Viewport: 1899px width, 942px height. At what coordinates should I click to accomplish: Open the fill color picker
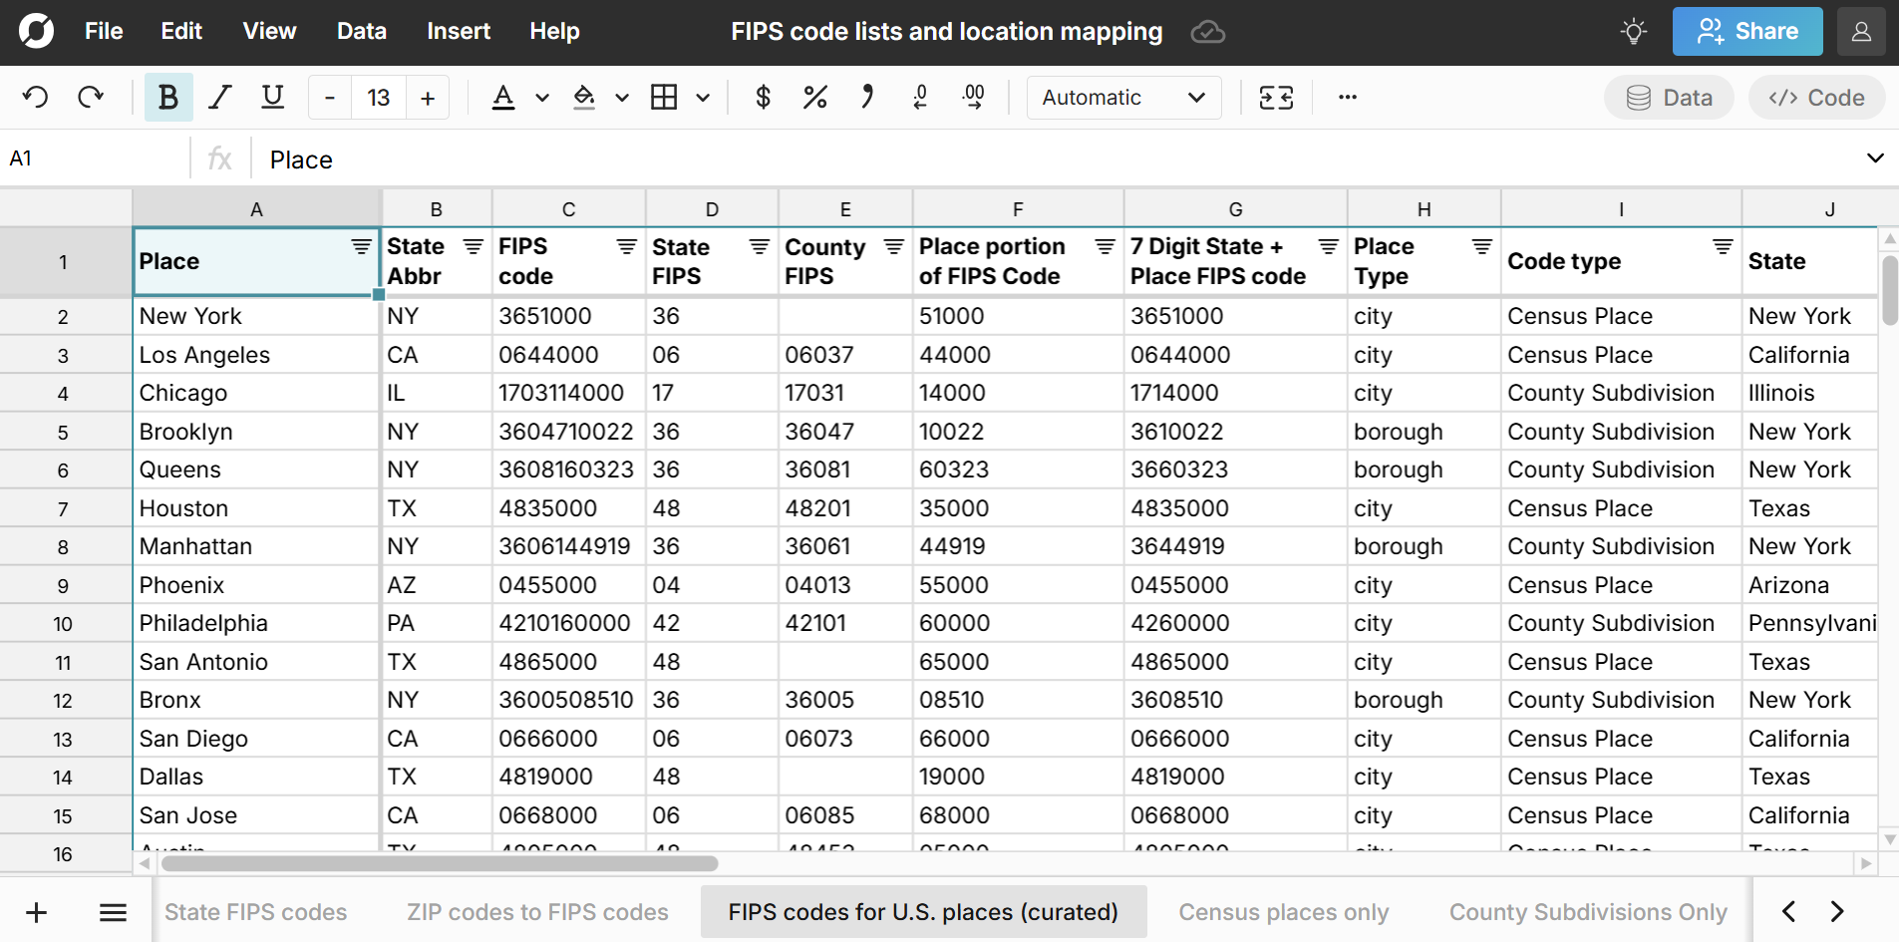pyautogui.click(x=584, y=98)
